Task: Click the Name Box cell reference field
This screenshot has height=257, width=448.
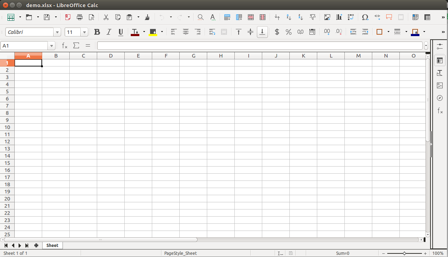Action: click(25, 45)
